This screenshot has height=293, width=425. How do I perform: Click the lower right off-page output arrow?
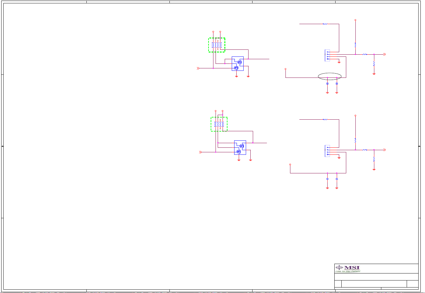coord(384,150)
